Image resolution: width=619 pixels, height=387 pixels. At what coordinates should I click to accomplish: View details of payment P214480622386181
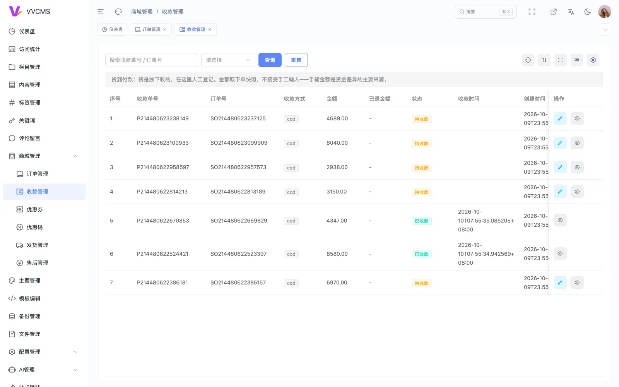click(x=577, y=283)
